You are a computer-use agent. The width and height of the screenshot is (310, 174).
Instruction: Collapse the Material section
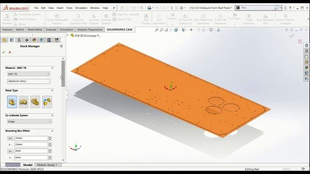point(52,68)
